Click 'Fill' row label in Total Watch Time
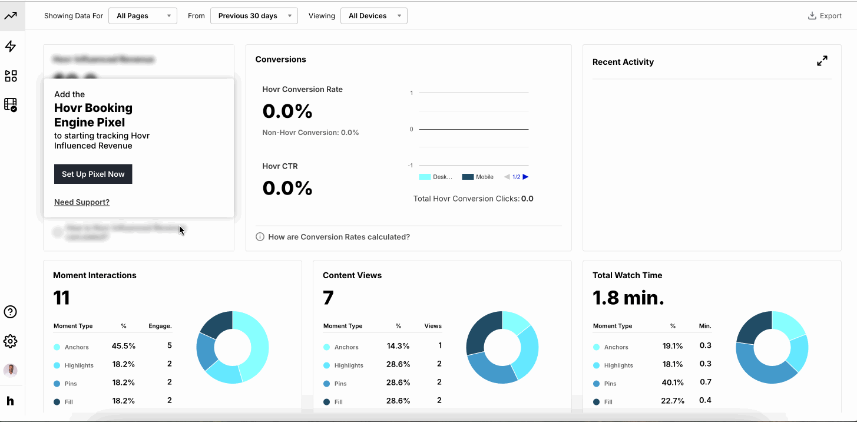This screenshot has width=857, height=422. click(x=608, y=402)
